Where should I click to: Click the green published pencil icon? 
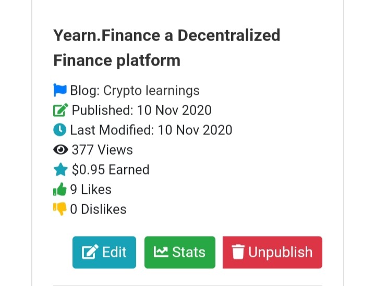61,110
